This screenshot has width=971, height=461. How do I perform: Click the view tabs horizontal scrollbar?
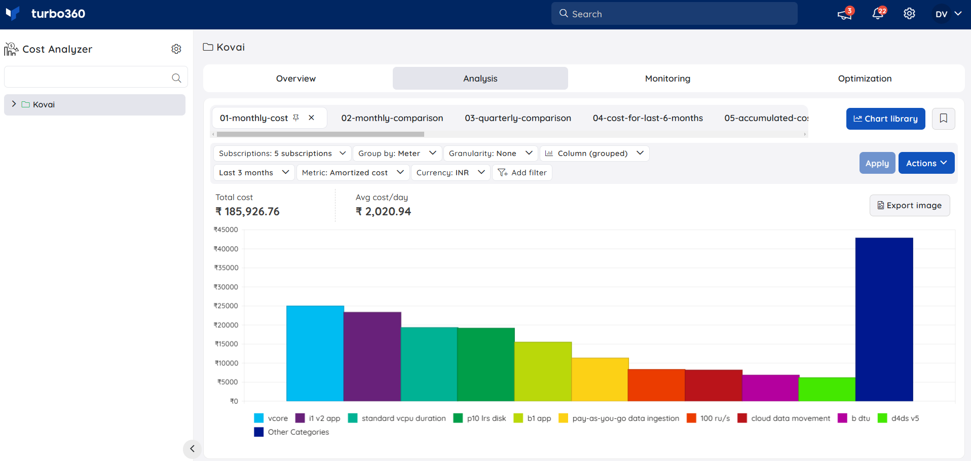click(320, 134)
